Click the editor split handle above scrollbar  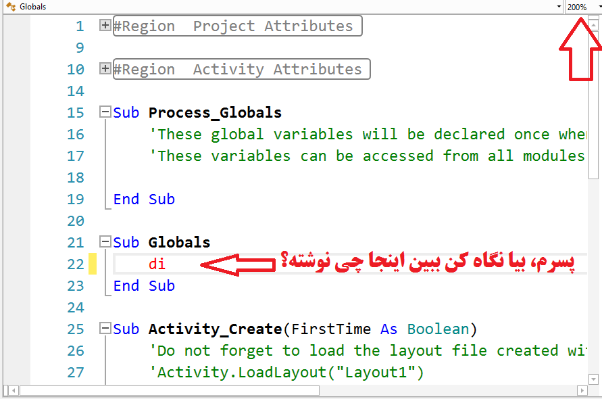click(x=594, y=18)
